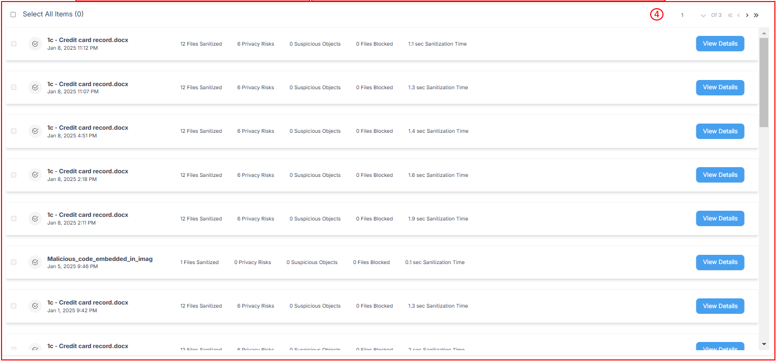This screenshot has width=778, height=363.
Task: Go to the first page with double-left arrows
Action: pyautogui.click(x=730, y=15)
